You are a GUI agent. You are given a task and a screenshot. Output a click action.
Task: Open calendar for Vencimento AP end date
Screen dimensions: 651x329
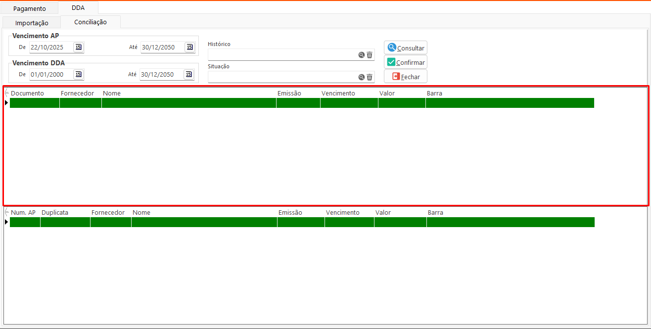189,47
